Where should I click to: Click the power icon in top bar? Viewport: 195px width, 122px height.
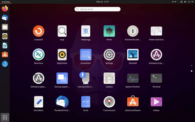tap(189, 2)
